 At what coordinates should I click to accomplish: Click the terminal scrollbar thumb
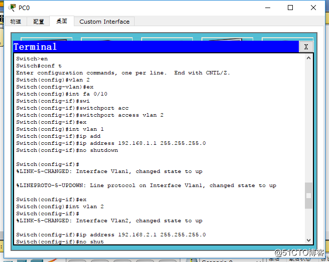point(308,196)
